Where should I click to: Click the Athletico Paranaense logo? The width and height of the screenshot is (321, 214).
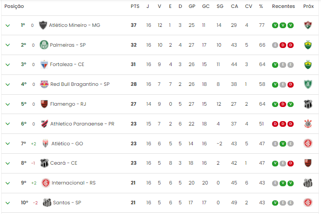pos(45,124)
